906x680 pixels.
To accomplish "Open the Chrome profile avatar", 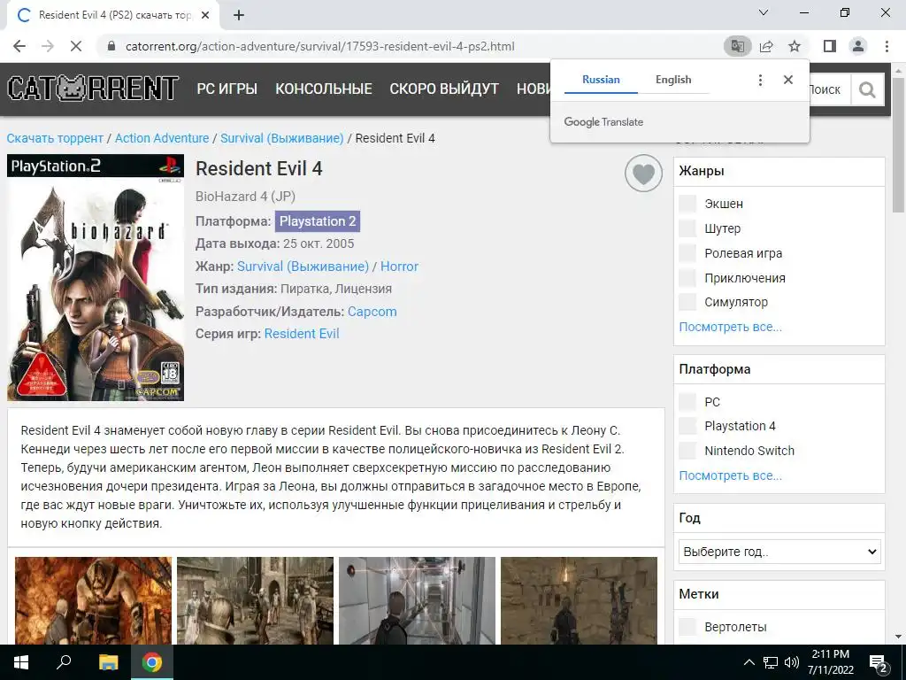I will pyautogui.click(x=858, y=46).
